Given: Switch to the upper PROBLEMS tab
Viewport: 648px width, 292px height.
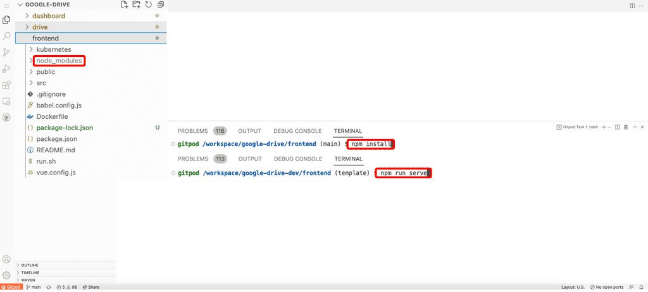Looking at the screenshot, I should pyautogui.click(x=192, y=131).
